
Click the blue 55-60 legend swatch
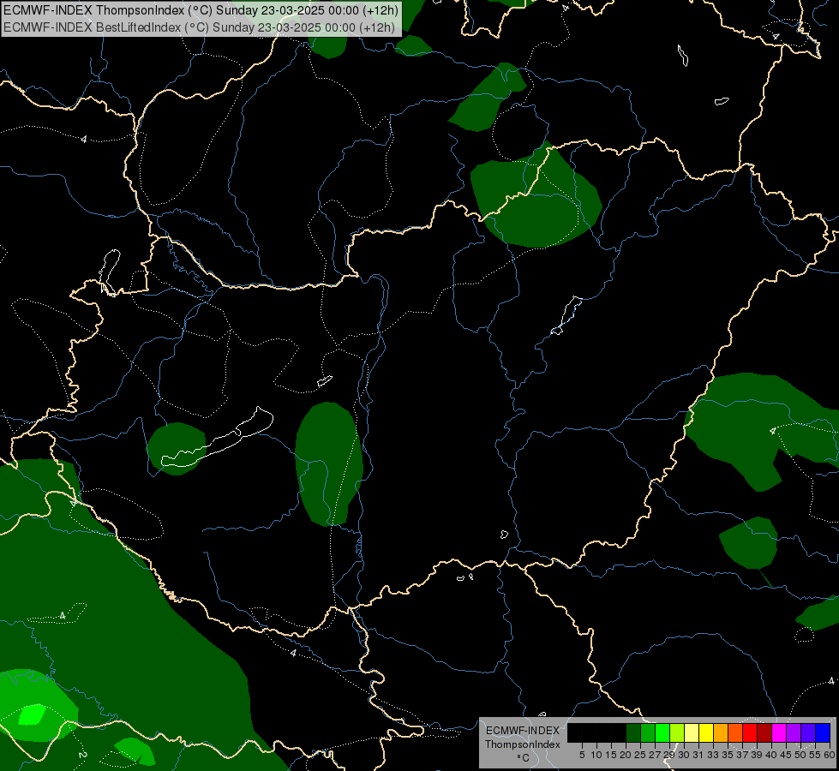click(823, 732)
